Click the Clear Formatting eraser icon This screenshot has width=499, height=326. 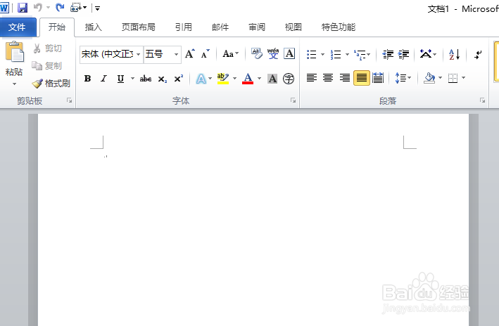257,53
